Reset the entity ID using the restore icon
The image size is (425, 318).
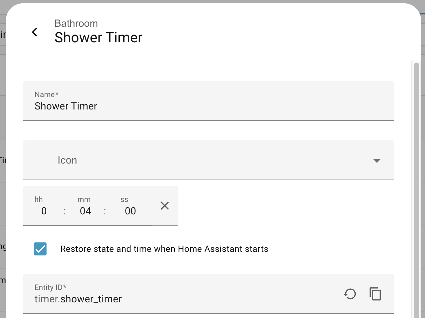350,294
